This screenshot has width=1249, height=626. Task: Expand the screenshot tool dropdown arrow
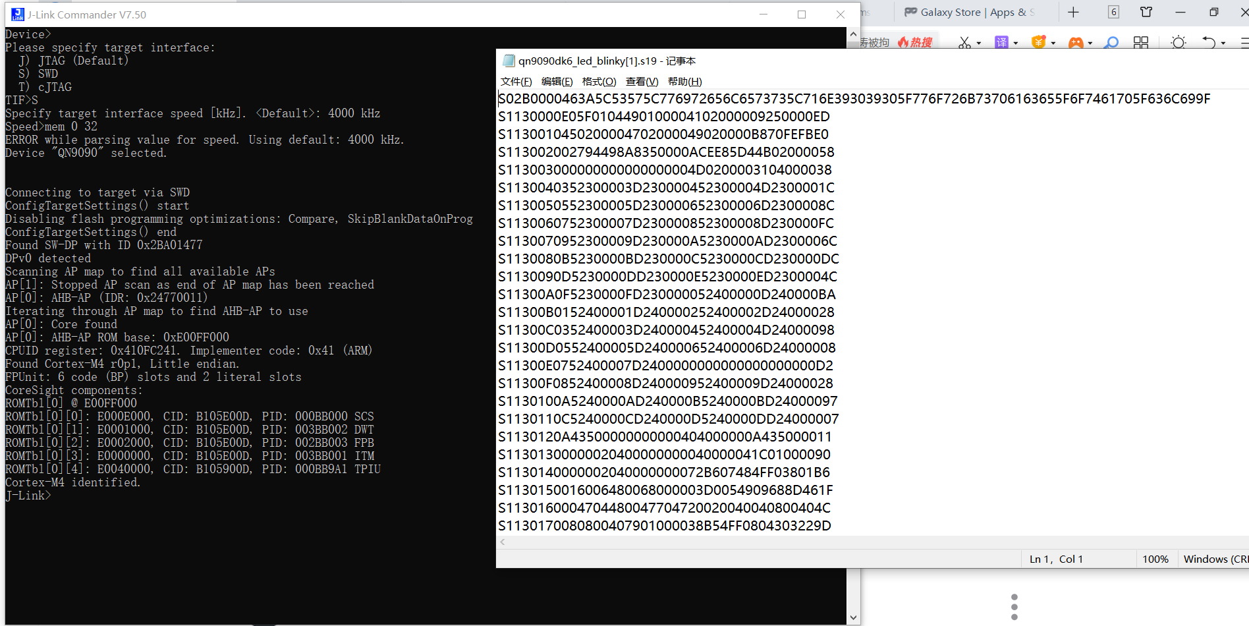point(979,43)
